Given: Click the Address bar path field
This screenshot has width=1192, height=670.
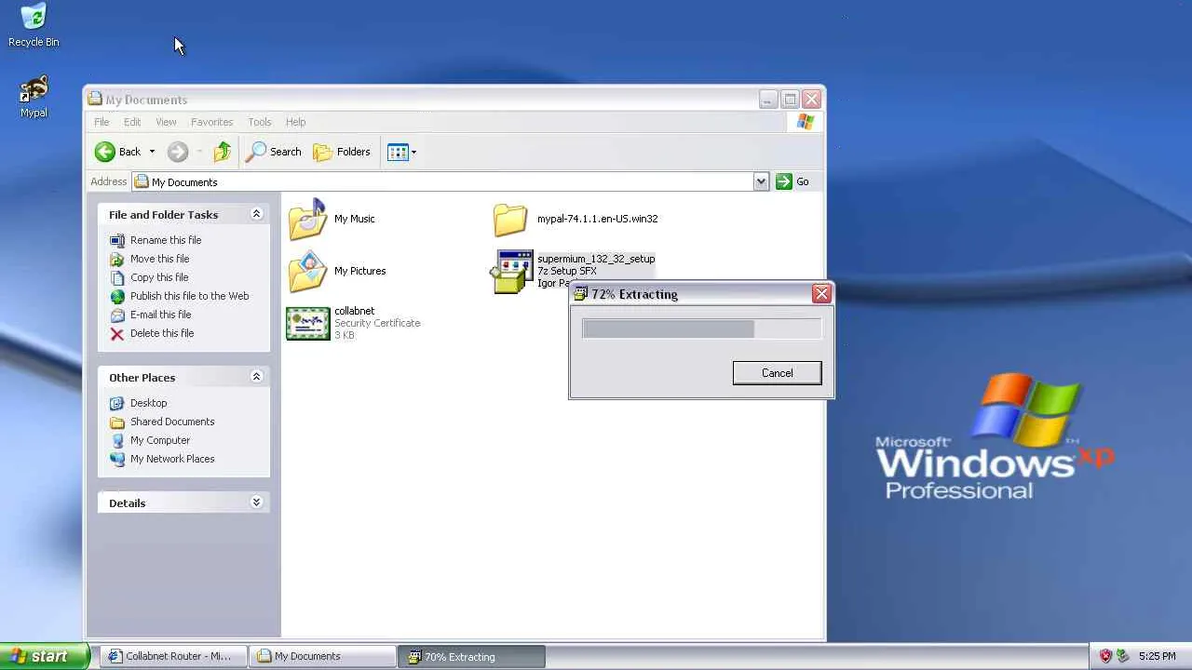Looking at the screenshot, I should point(444,181).
